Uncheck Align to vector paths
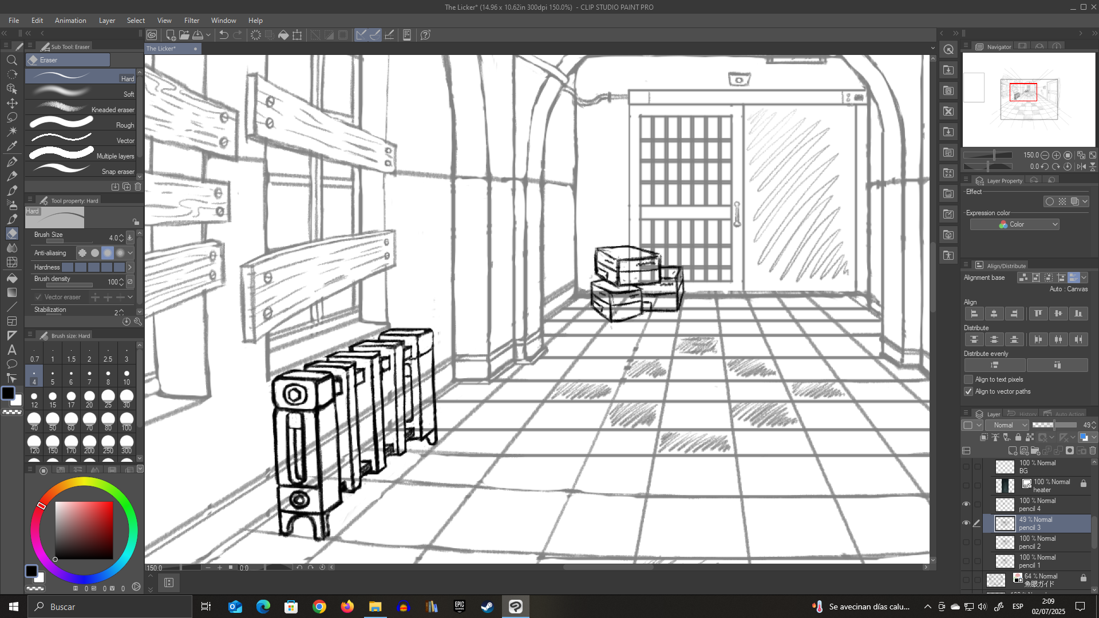The image size is (1099, 618). [968, 391]
